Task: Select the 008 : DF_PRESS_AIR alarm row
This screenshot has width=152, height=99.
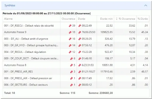Action: [x=76, y=78]
